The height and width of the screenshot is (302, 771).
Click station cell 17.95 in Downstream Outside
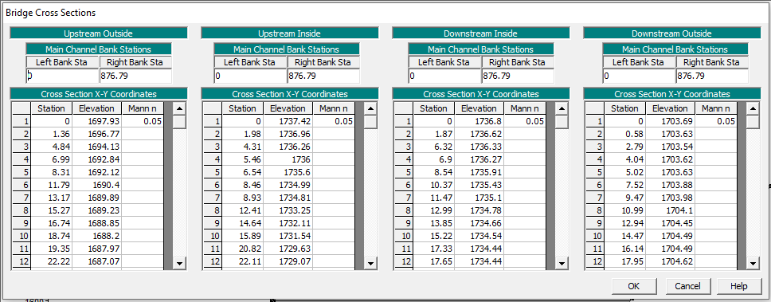click(x=625, y=261)
